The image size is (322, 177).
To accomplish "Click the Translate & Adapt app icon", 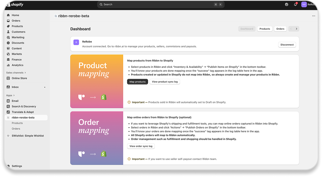I will [x=8, y=112].
